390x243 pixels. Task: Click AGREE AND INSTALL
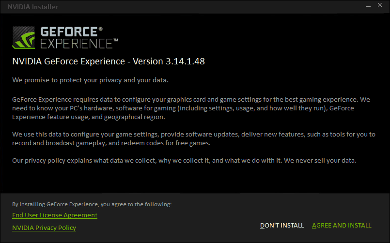(342, 226)
